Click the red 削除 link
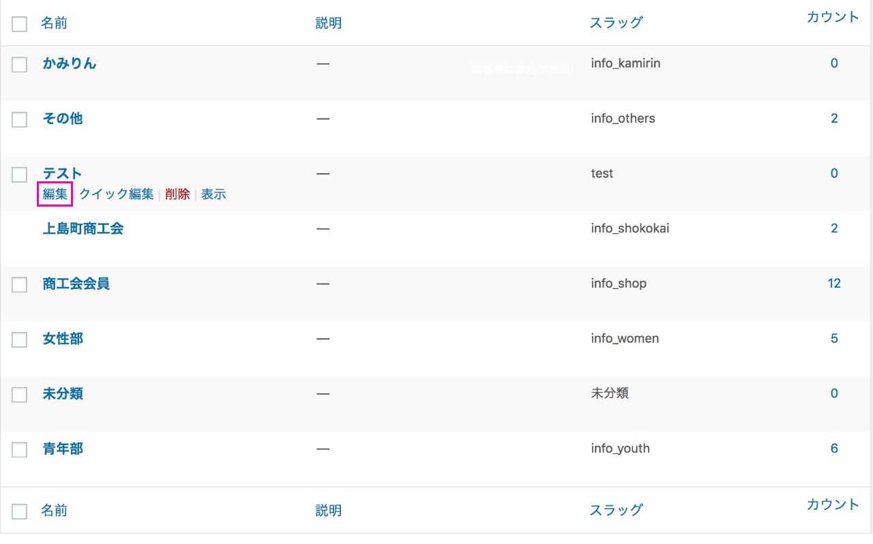 [x=177, y=194]
